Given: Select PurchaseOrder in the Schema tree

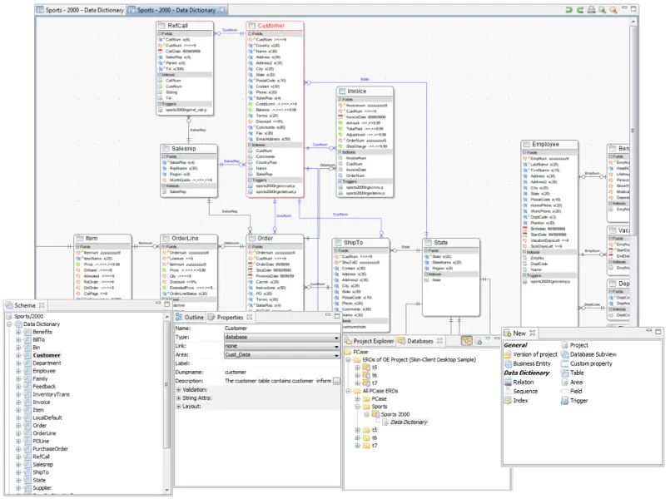Looking at the screenshot, I should click(x=50, y=448).
